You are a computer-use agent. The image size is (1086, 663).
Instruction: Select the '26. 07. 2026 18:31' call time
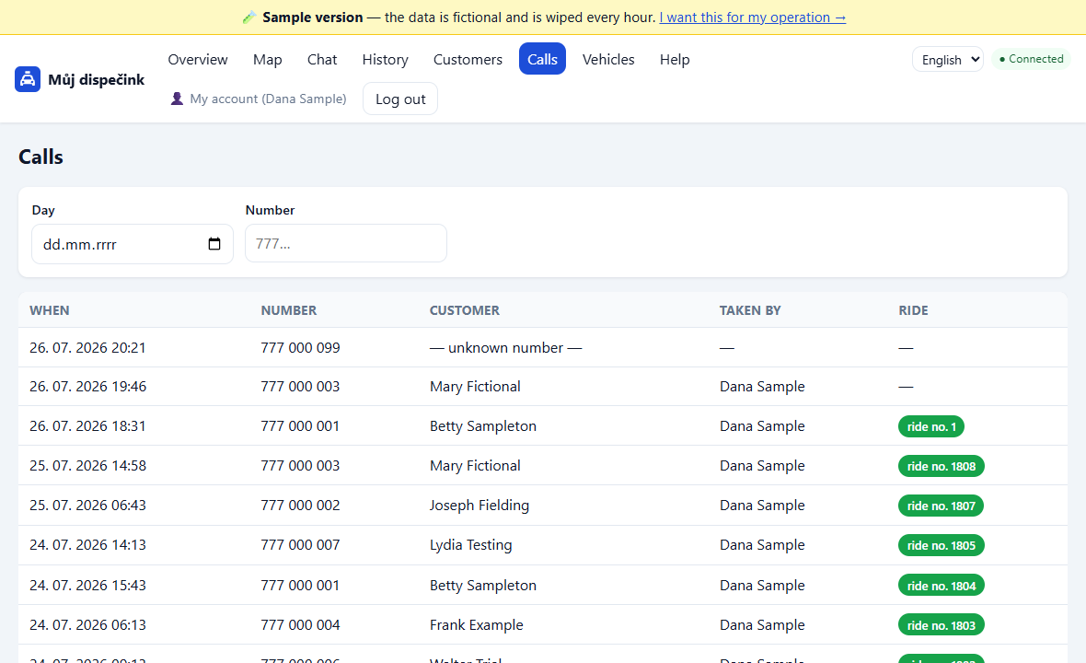(87, 426)
